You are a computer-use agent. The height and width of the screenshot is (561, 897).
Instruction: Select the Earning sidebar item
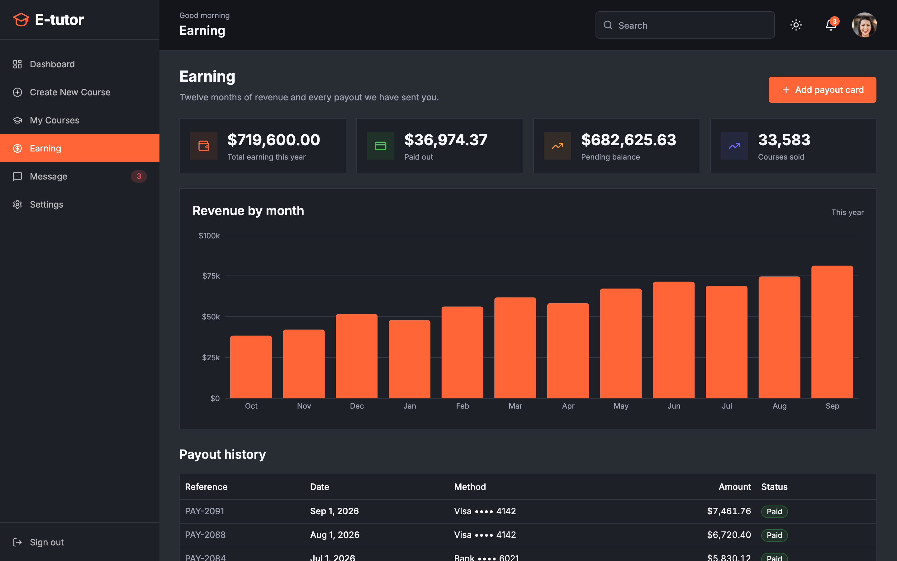[80, 148]
